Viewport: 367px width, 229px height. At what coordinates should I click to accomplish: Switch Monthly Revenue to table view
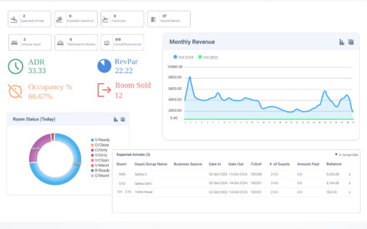351,42
